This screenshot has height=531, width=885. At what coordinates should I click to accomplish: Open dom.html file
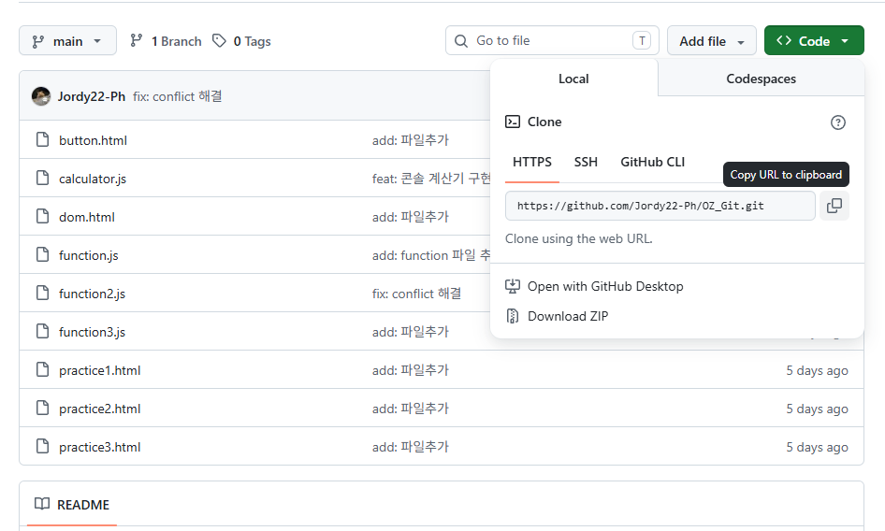point(86,217)
